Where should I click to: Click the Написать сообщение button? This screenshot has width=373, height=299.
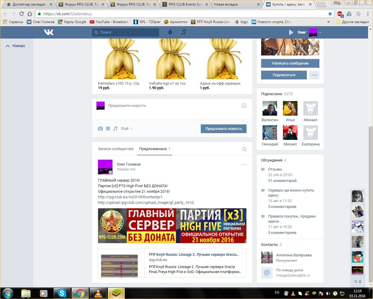(290, 63)
